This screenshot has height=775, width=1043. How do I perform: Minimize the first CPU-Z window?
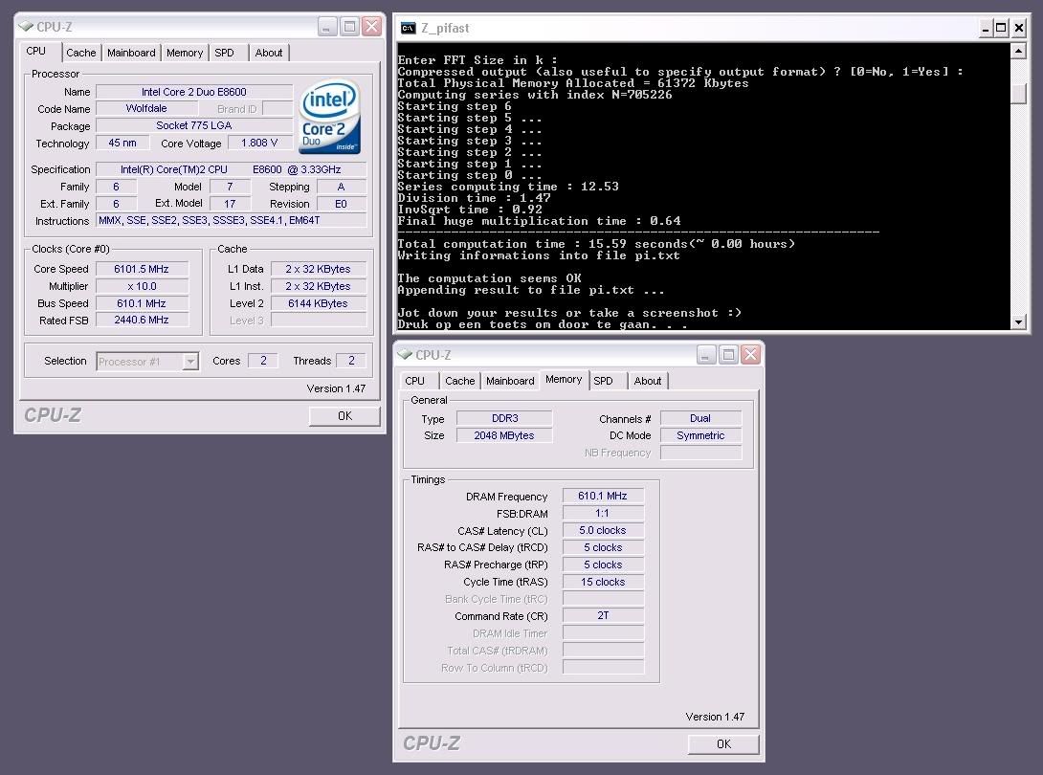pyautogui.click(x=326, y=27)
